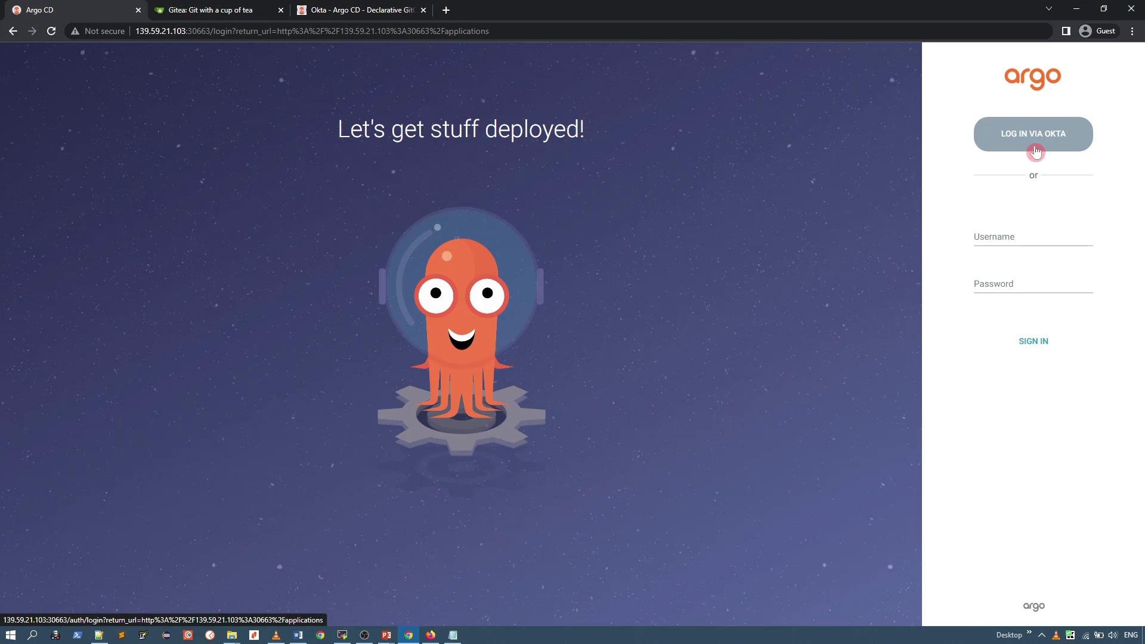This screenshot has width=1145, height=644.
Task: Focus the Username input field
Action: (x=1033, y=237)
